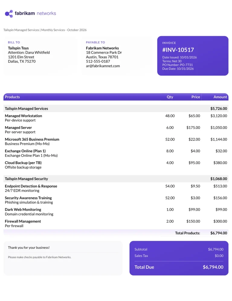Image resolution: width=232 pixels, height=301 pixels.
Task: Click the $300.00 amount
Action: pos(220,221)
